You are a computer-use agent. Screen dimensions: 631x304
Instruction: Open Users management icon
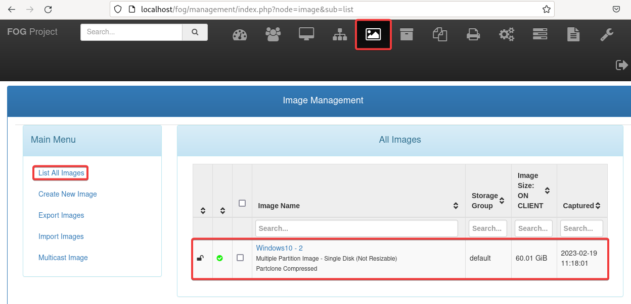273,34
